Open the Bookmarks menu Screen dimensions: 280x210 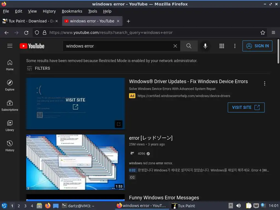pyautogui.click(x=72, y=11)
